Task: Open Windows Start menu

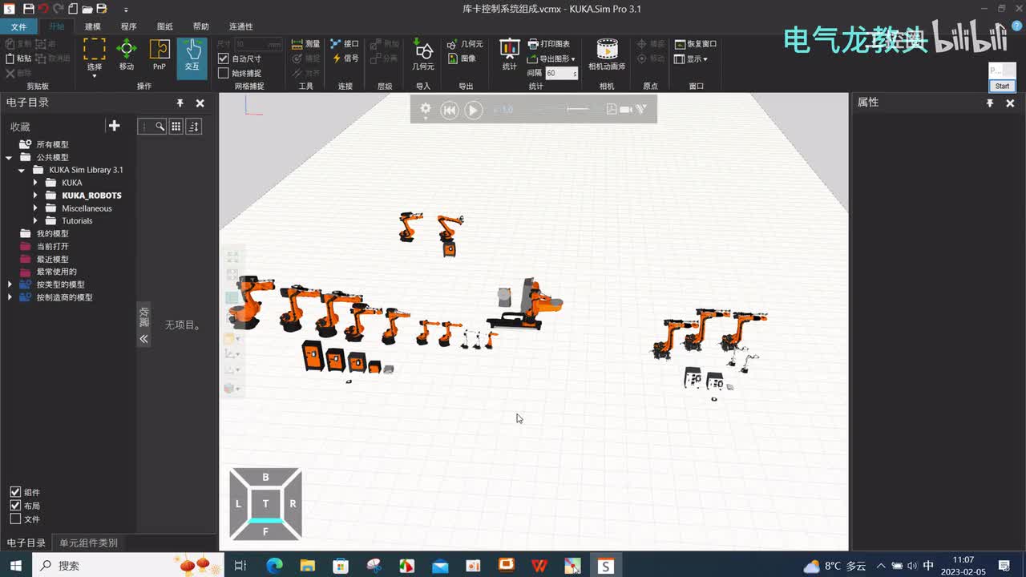Action: (x=16, y=566)
